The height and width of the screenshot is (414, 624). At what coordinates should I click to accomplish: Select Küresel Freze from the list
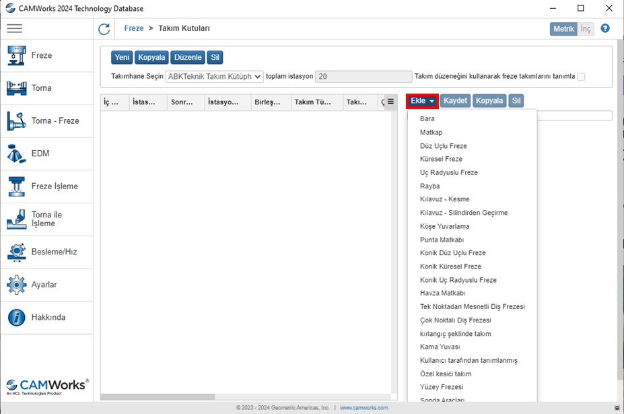(441, 160)
